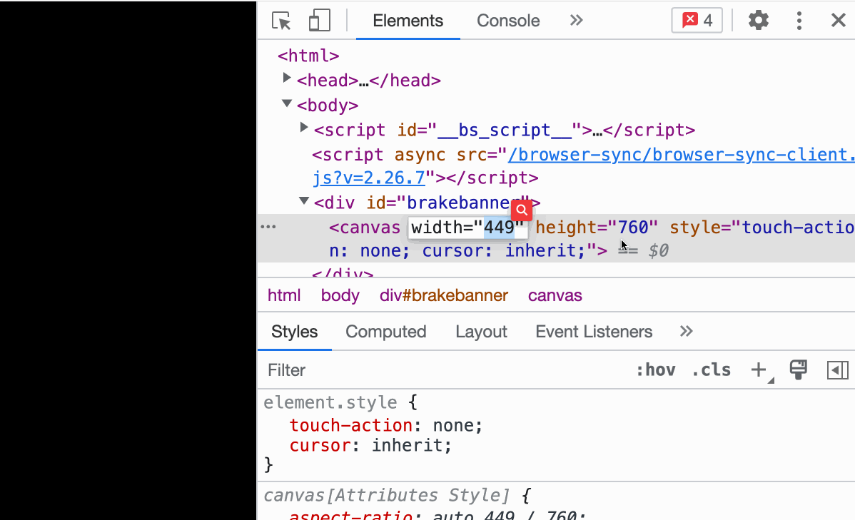
Task: Toggle the computed styles sidebar icon
Action: 838,370
